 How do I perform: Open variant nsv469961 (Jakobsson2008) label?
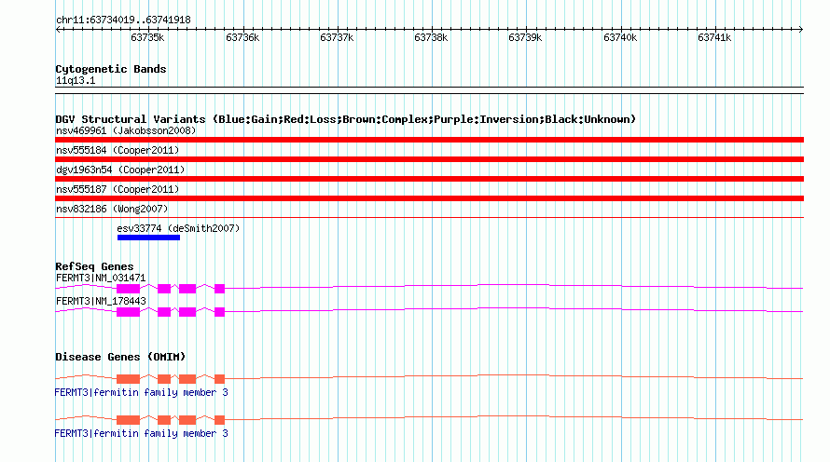[126, 130]
